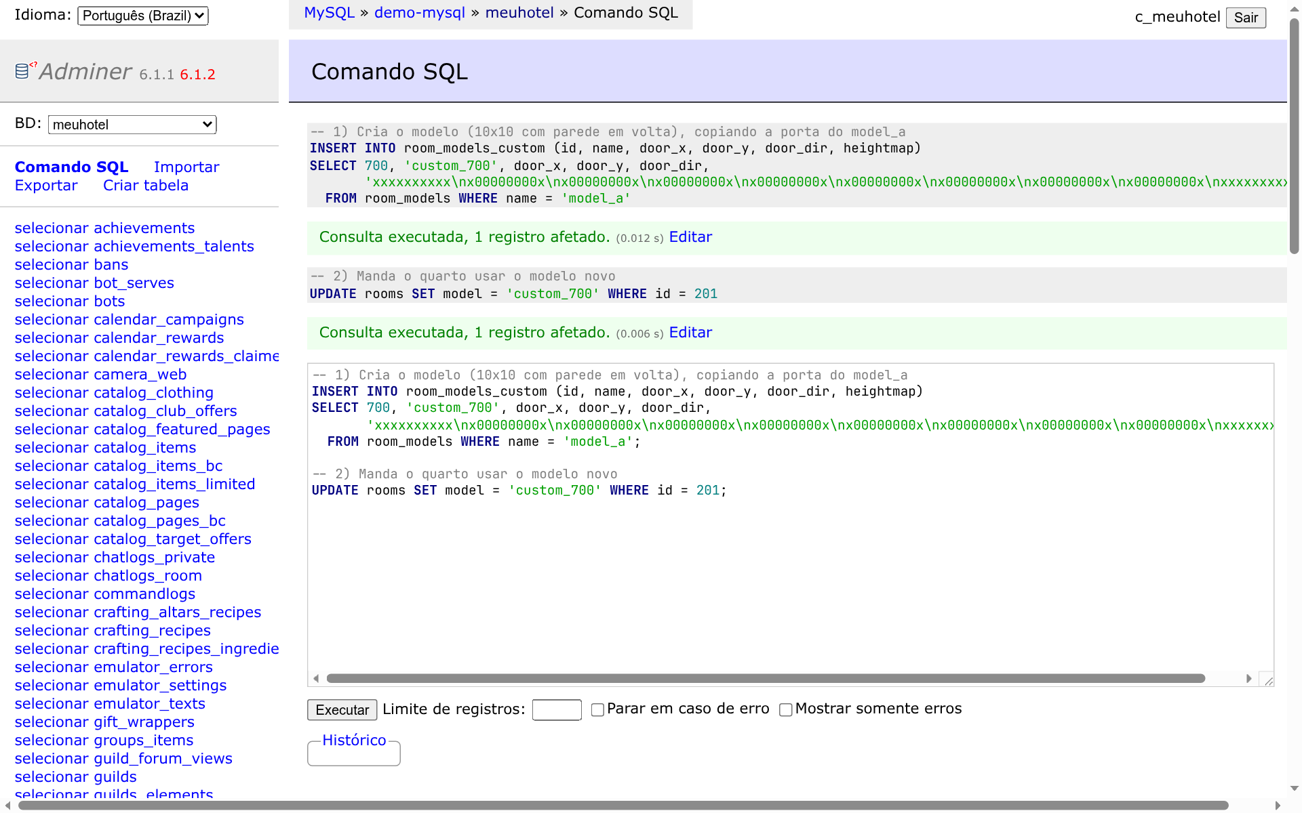Go to MySQL breadcrumb link
1302x813 pixels.
pos(329,13)
